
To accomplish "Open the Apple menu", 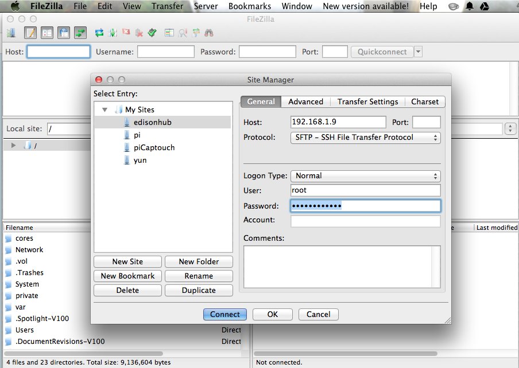I will 16,6.
